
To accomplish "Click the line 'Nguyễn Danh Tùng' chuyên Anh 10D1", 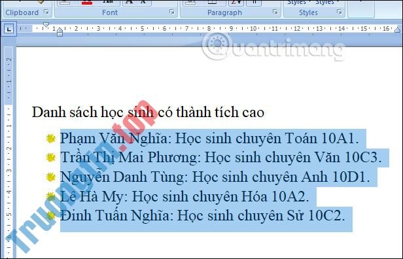I will 215,177.
